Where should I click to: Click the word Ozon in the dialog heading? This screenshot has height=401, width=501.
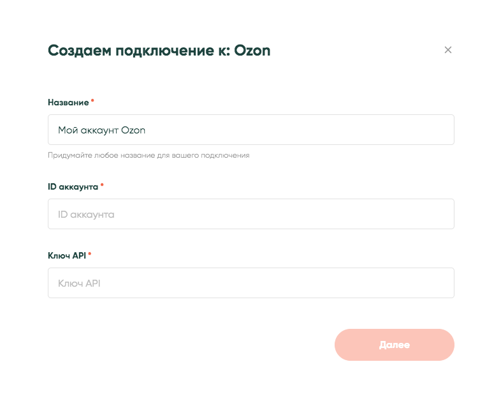tap(250, 50)
